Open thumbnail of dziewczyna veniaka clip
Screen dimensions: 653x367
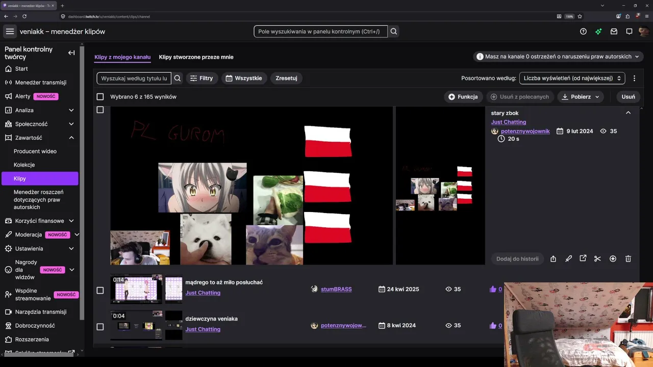click(136, 326)
